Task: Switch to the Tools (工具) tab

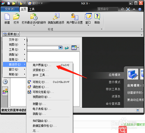Action: coord(32,9)
